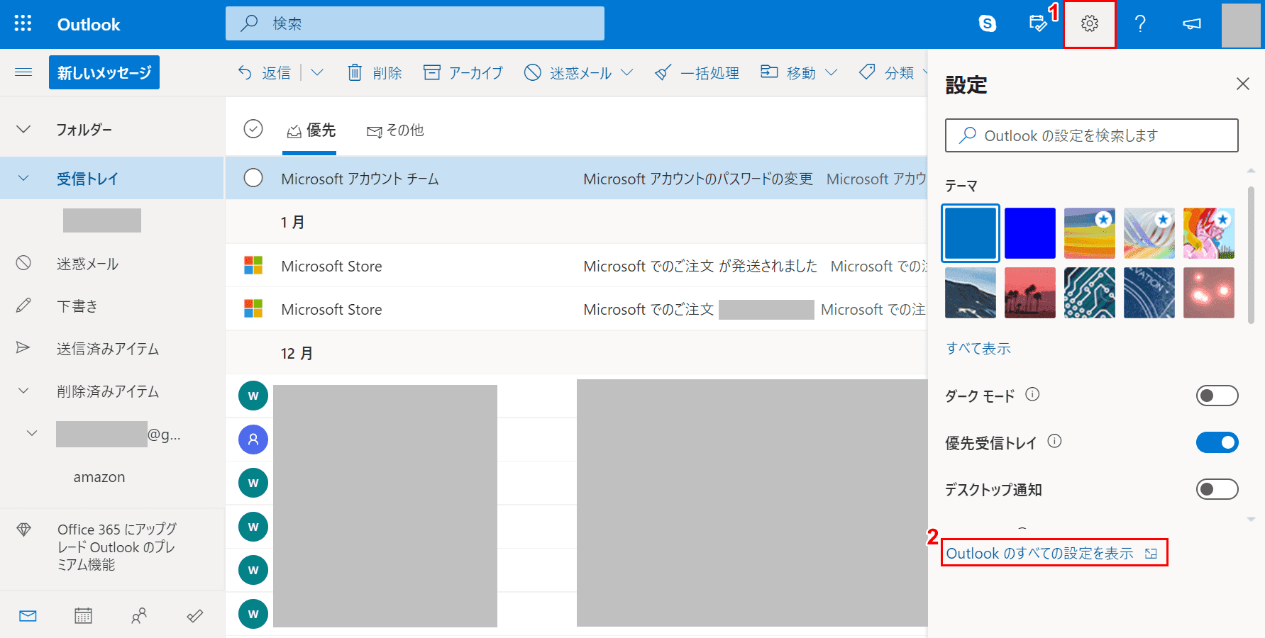Select the unicorn illustration theme
Viewport: 1265px width, 638px height.
pyautogui.click(x=1209, y=233)
